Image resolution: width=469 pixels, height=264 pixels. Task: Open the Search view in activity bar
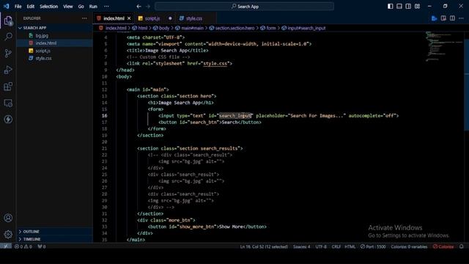pyautogui.click(x=8, y=37)
